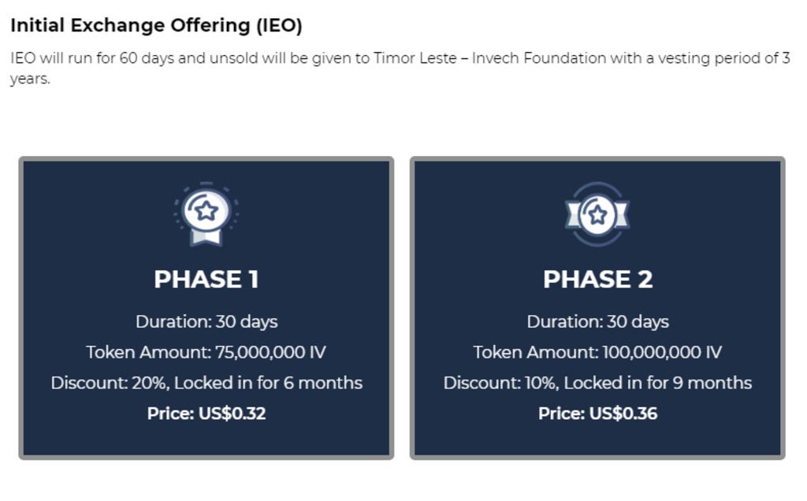Click Discount: 20%, Locked in for 6 months
The image size is (807, 501).
click(206, 383)
